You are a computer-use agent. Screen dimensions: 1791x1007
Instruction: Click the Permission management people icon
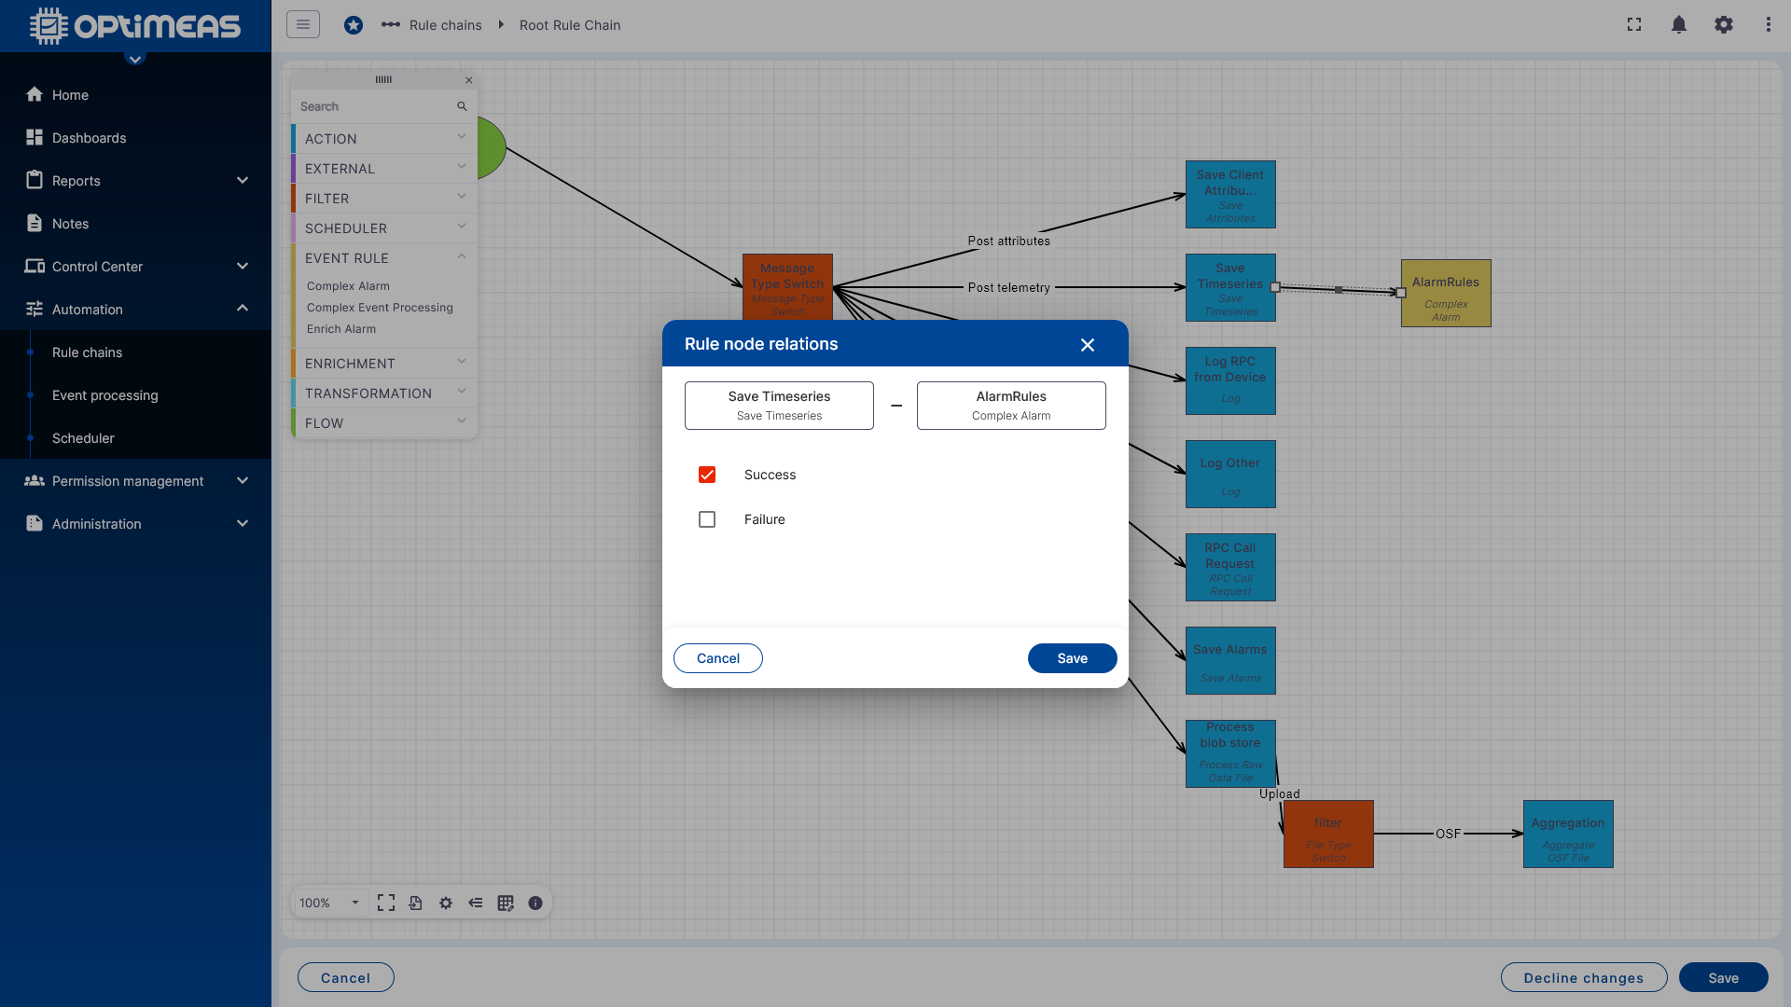pos(35,480)
